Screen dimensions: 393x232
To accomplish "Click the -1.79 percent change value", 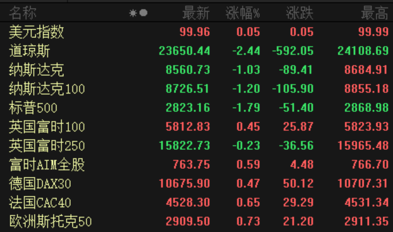I will [x=246, y=108].
